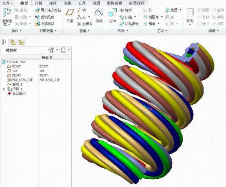The width and height of the screenshot is (226, 187).
Task: Expand the 扫描 1 feature node
Action: (4, 89)
